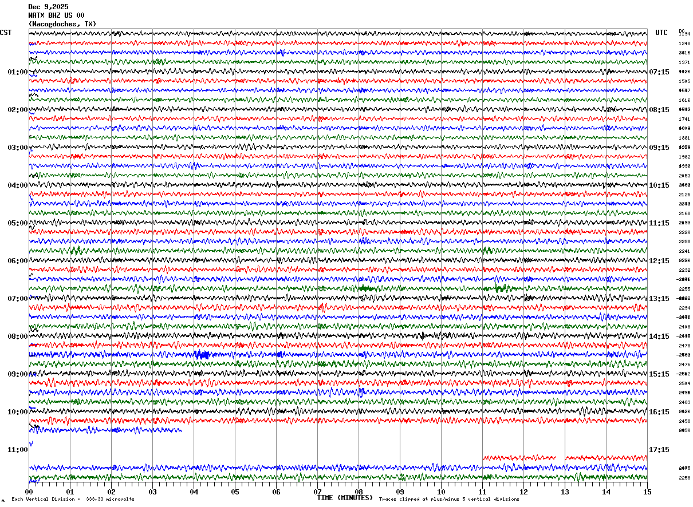Click minute 04 on the bottom axis
Screen dimensions: 693x507
click(194, 492)
